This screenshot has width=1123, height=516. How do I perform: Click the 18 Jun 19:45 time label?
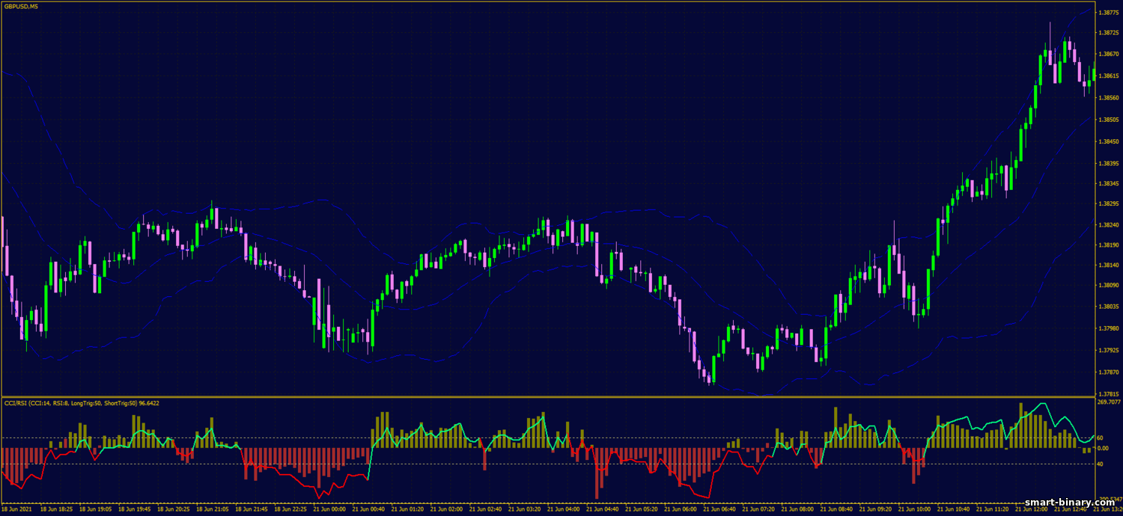[x=136, y=509]
